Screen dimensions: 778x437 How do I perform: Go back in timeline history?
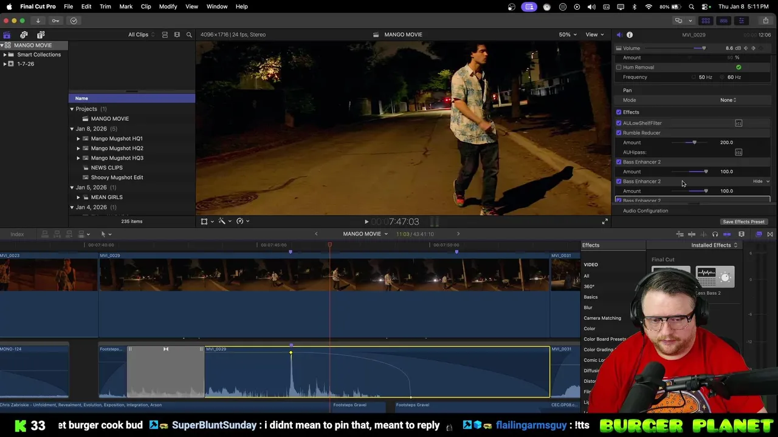[316, 234]
